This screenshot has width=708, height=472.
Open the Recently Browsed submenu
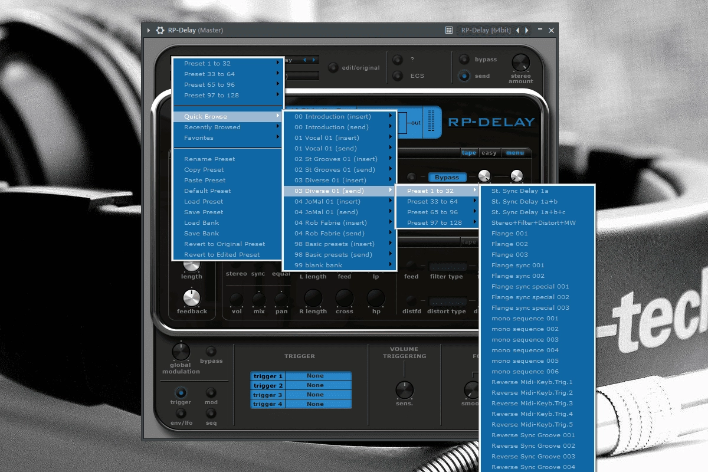tap(228, 127)
